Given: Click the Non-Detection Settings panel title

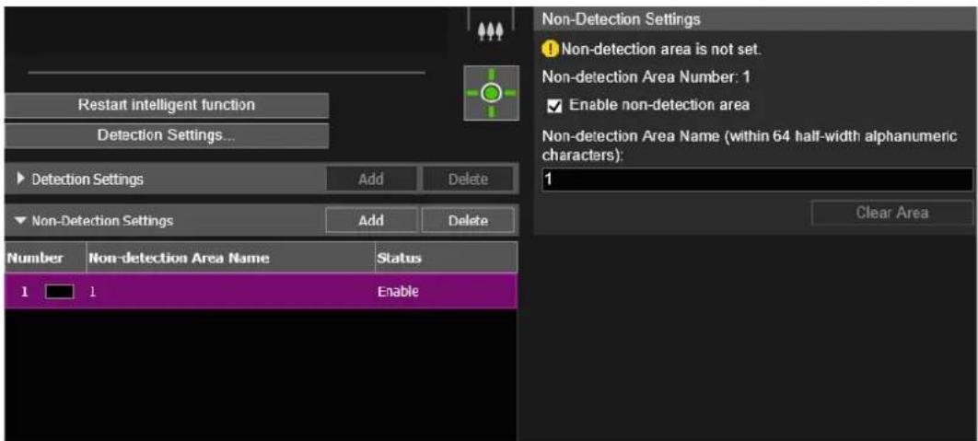Looking at the screenshot, I should click(x=622, y=19).
